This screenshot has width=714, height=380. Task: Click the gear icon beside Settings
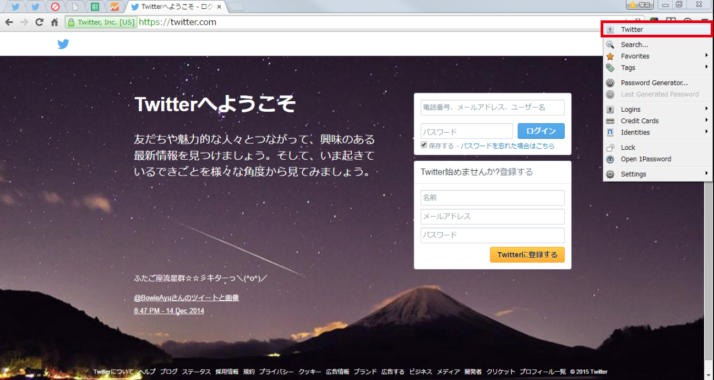click(x=610, y=174)
